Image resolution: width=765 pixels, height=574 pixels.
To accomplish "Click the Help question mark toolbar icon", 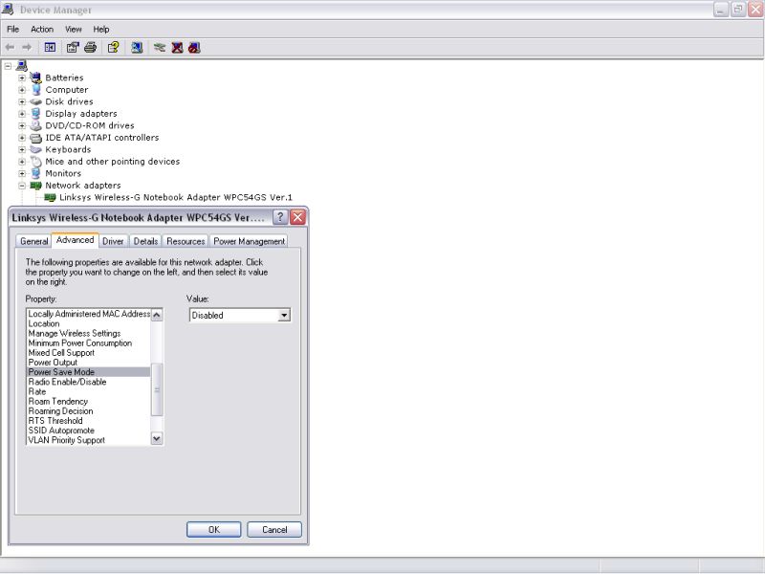I will (x=113, y=47).
